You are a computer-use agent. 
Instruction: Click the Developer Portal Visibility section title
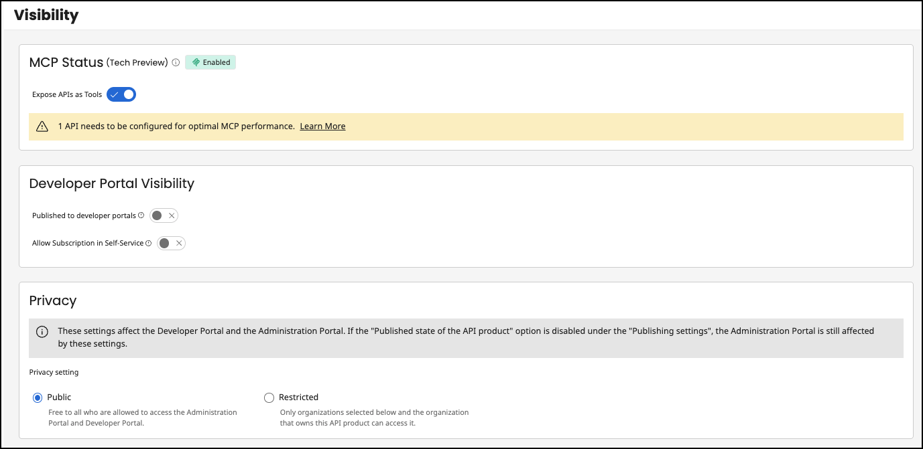click(111, 183)
